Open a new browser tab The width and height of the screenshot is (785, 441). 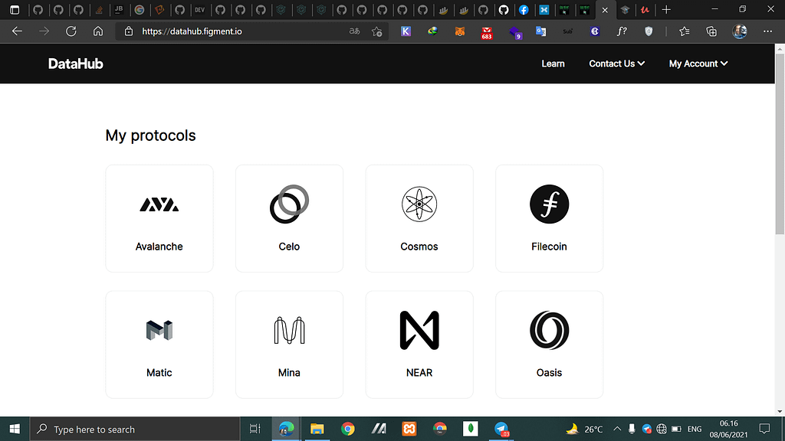click(x=666, y=9)
